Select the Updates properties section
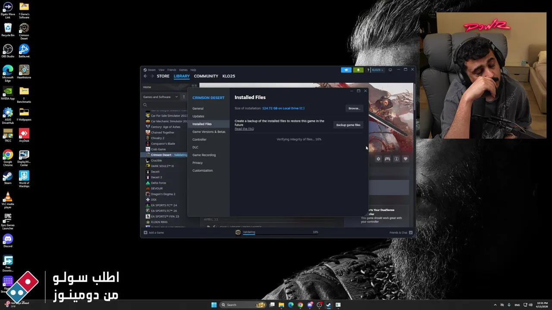This screenshot has height=310, width=552. [x=198, y=116]
